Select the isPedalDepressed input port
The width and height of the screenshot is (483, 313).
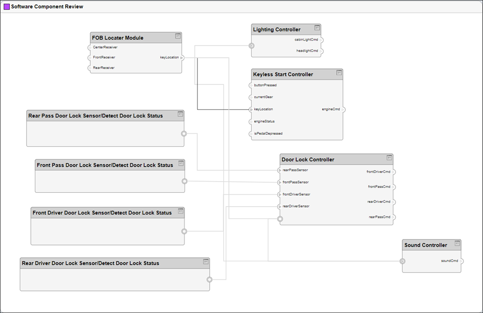click(252, 133)
